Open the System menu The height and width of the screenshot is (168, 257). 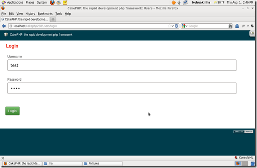tap(42, 2)
